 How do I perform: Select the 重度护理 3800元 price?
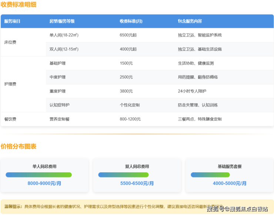[x=126, y=91]
